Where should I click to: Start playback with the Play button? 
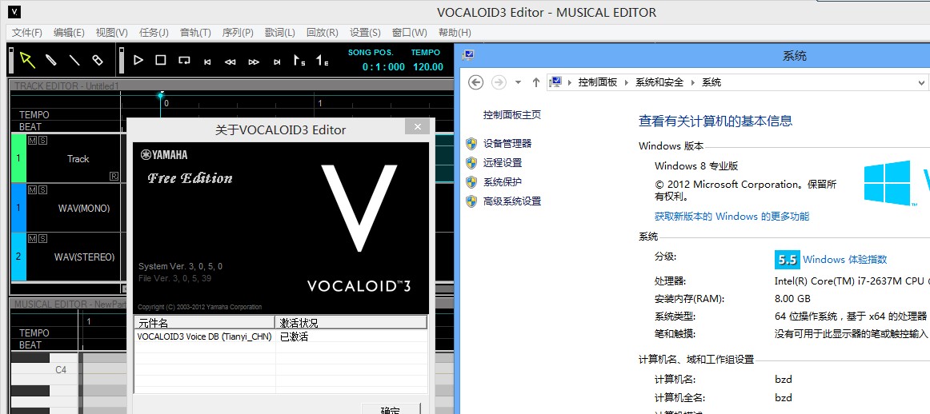[x=138, y=60]
